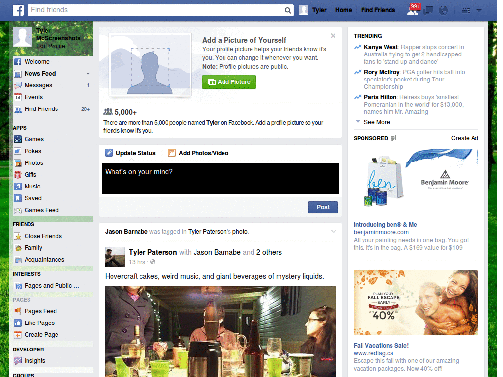Open Photos app icon
This screenshot has width=503, height=377.
point(18,163)
